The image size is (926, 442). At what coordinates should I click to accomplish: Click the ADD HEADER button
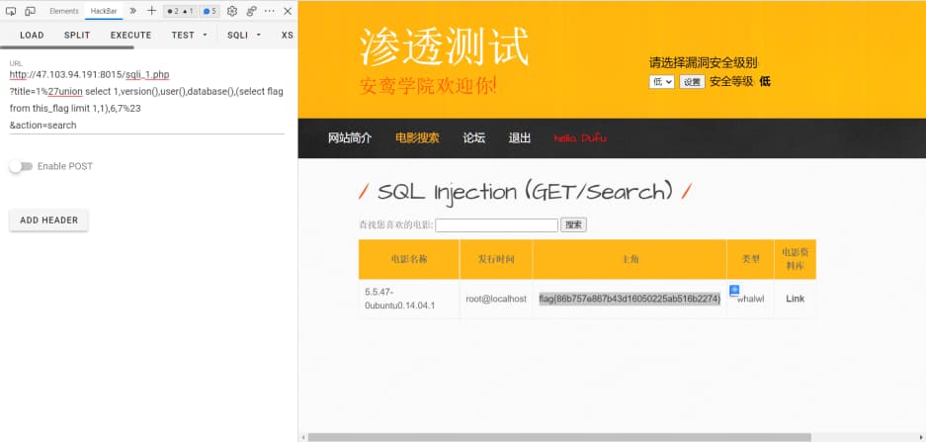coord(49,220)
